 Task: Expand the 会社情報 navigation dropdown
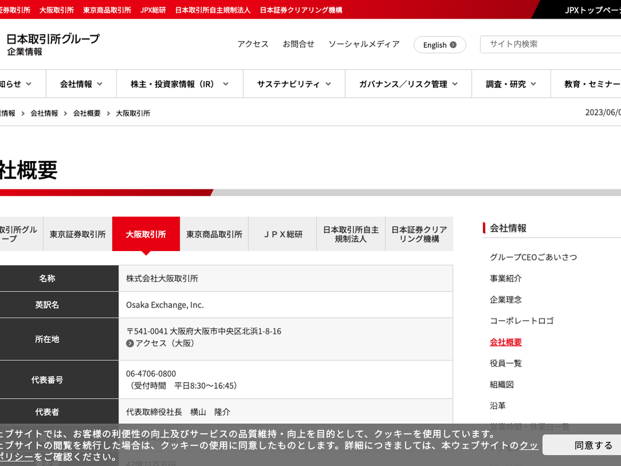81,84
